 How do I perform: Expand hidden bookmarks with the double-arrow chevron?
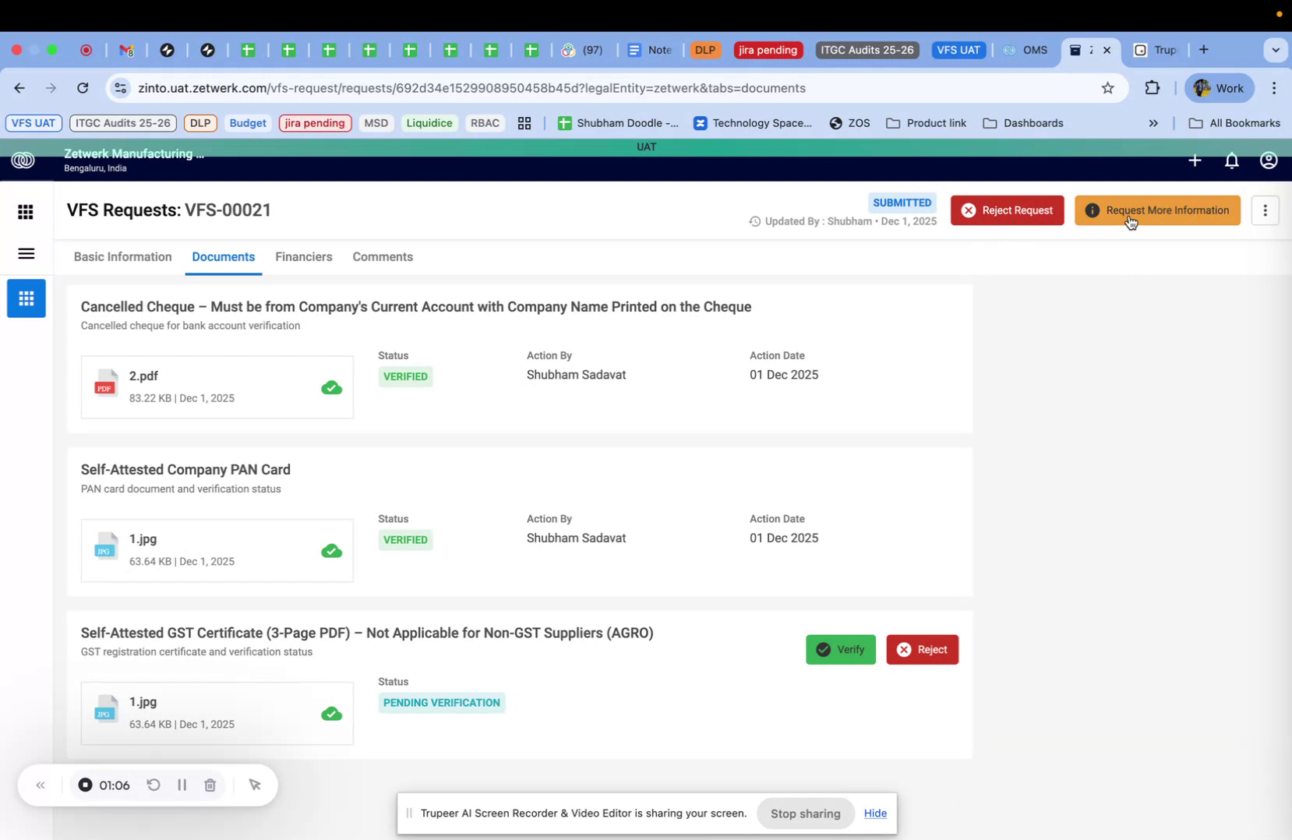coord(1153,123)
